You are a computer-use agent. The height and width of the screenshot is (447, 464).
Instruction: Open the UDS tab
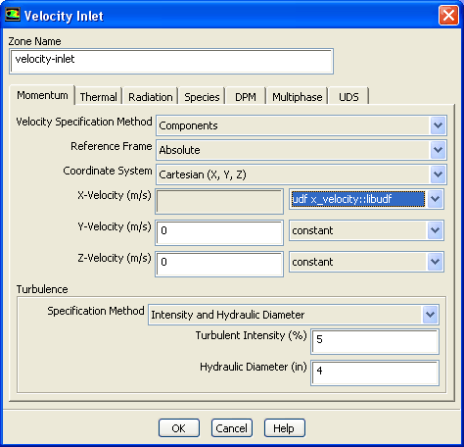click(348, 97)
